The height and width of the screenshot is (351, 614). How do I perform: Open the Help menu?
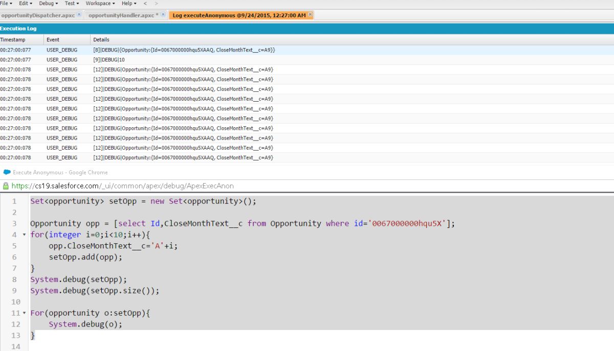129,3
